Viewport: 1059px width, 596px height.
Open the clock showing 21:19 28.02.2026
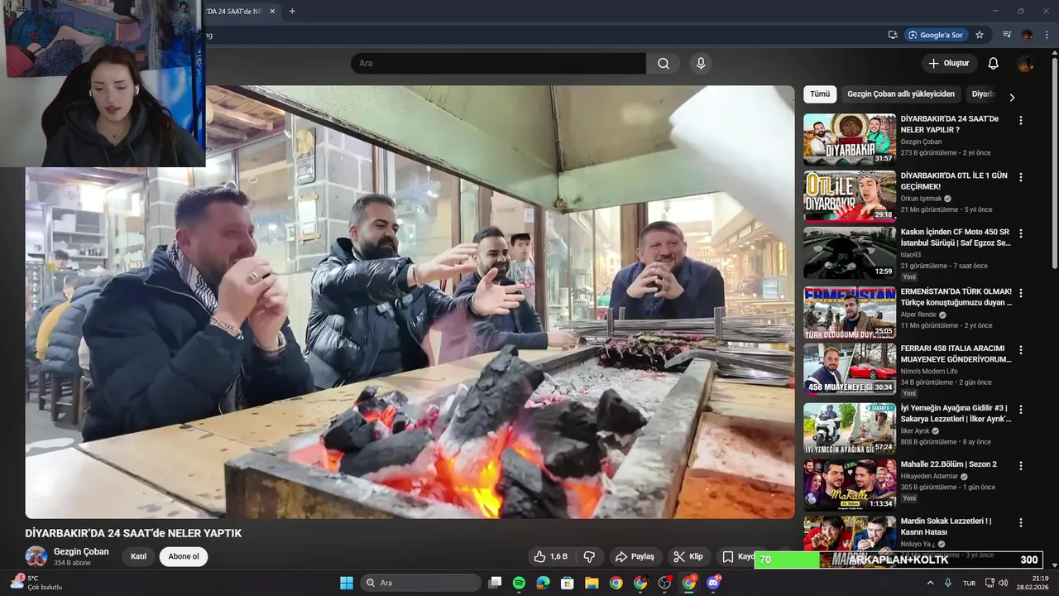pyautogui.click(x=1033, y=583)
